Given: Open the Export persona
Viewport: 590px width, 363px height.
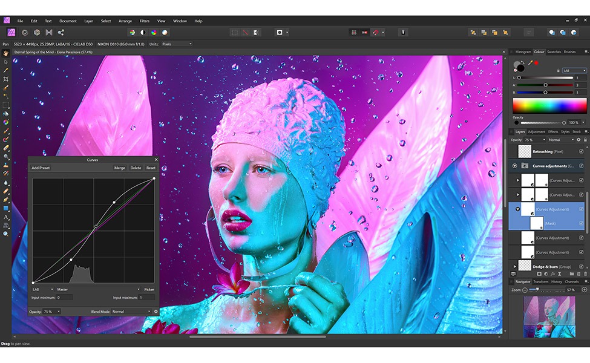Looking at the screenshot, I should click(x=61, y=32).
